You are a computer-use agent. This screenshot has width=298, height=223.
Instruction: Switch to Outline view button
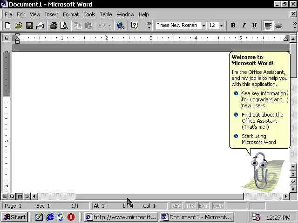[x=27, y=197]
